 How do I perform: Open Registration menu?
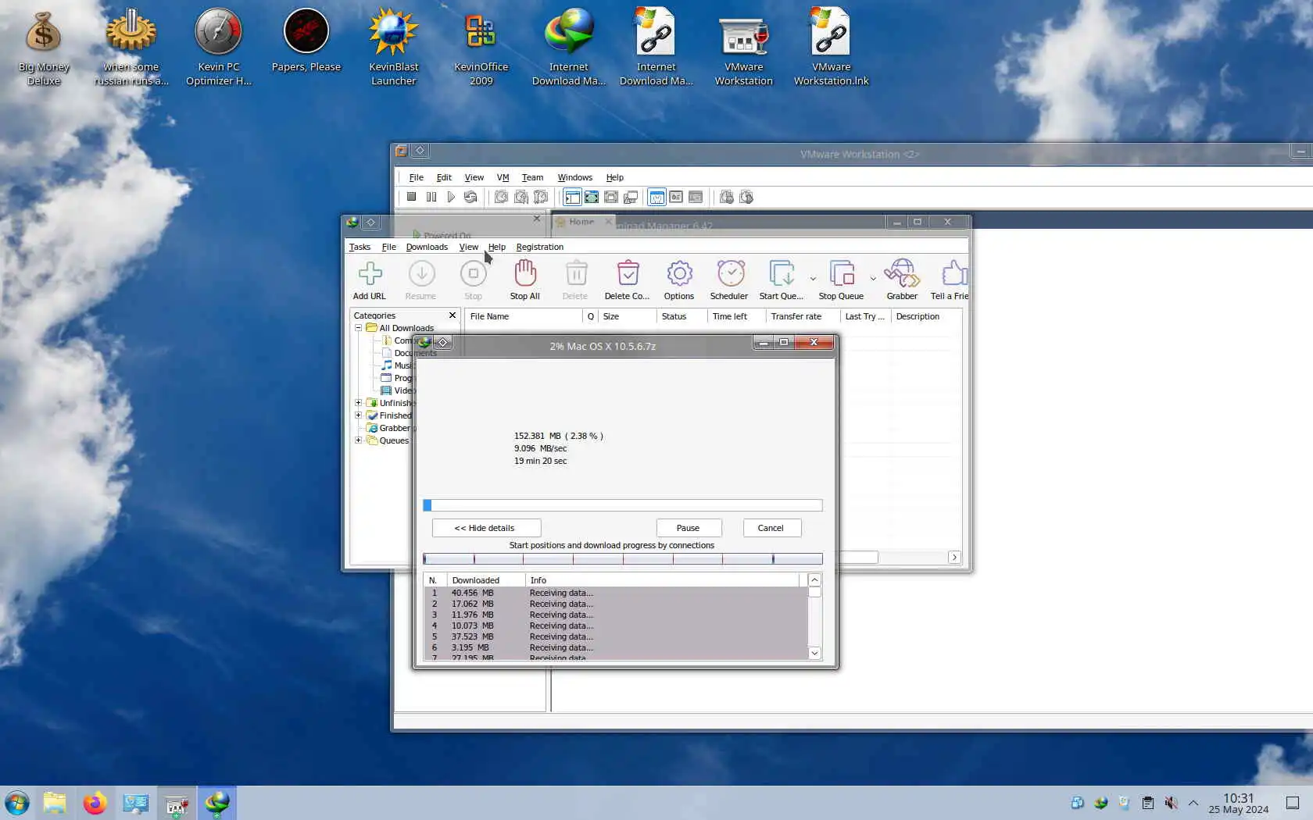point(539,247)
